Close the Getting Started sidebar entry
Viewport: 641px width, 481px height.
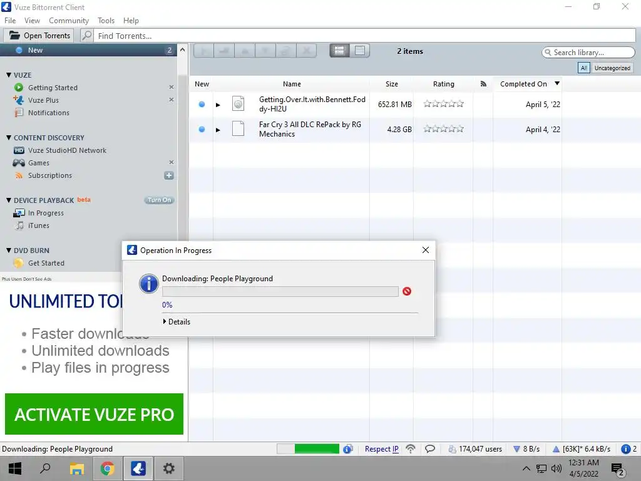[172, 87]
